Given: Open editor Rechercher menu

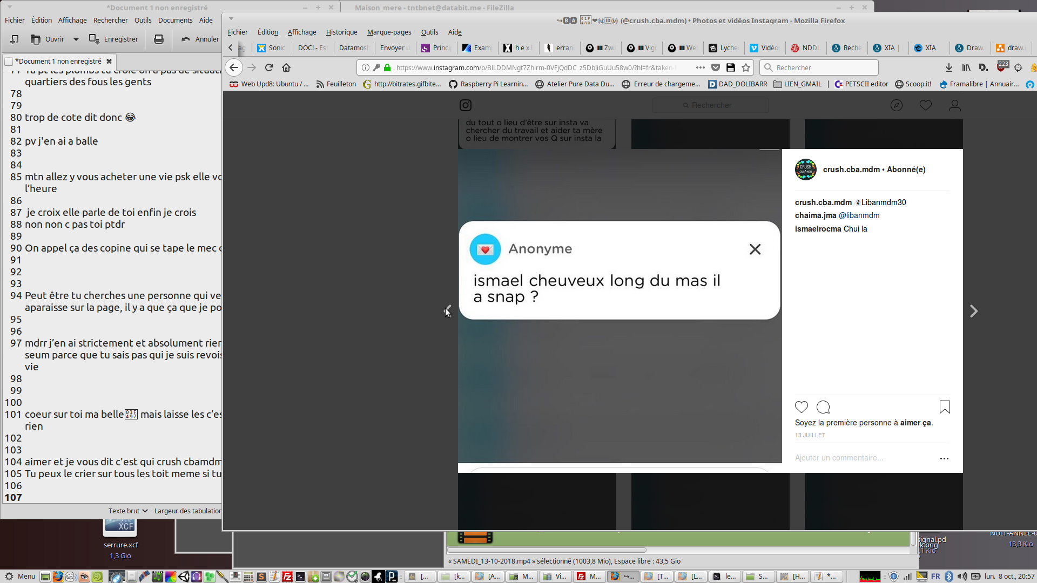Looking at the screenshot, I should tap(110, 20).
